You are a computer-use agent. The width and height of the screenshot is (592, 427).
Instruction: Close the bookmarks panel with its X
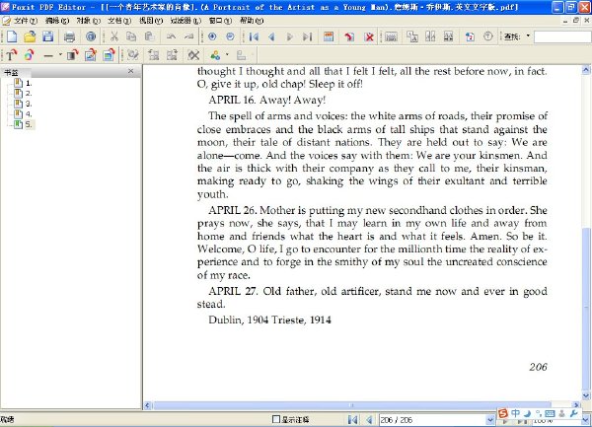coord(130,71)
